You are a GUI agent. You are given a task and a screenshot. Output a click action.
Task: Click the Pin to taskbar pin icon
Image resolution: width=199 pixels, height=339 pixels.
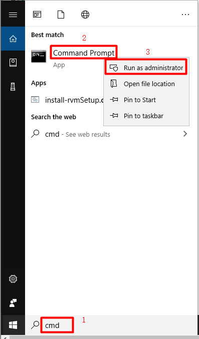(114, 116)
